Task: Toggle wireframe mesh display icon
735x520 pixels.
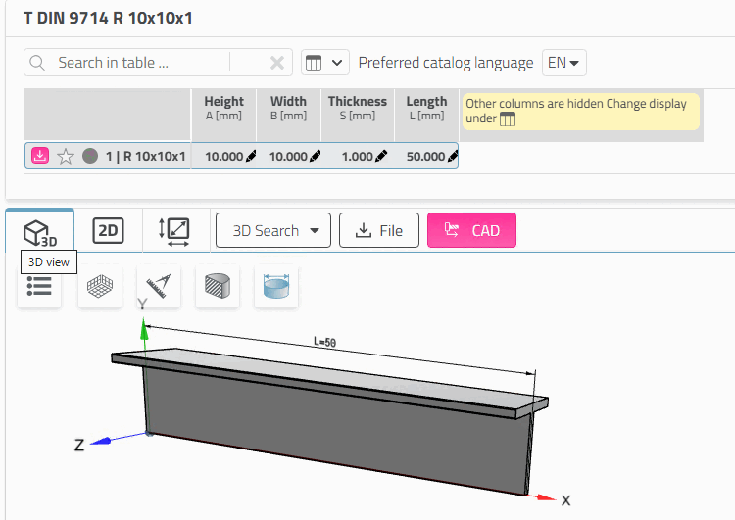Action: 100,286
